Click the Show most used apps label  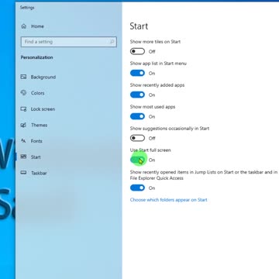(x=153, y=107)
